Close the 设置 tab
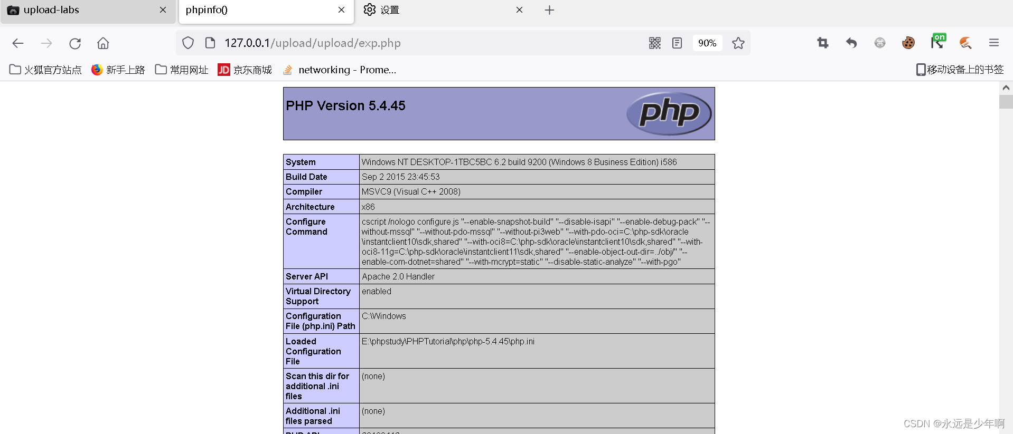The height and width of the screenshot is (434, 1013). 519,10
